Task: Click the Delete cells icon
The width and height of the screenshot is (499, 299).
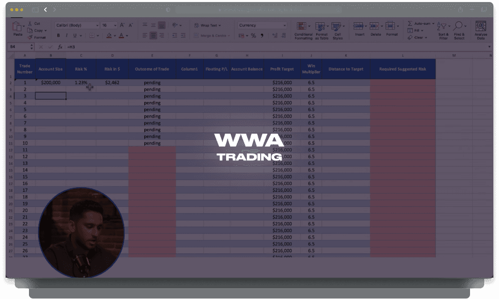Action: [374, 26]
